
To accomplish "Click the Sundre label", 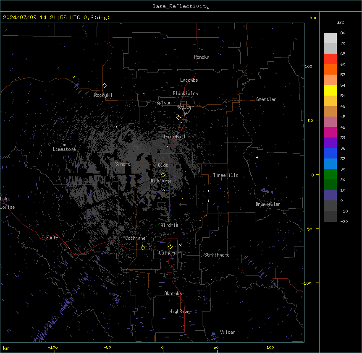I will (123, 164).
